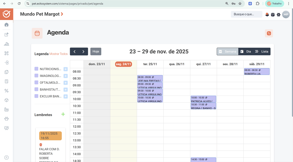Open the MP user avatar menu
Screen dimensions: 293x162
(286, 14)
